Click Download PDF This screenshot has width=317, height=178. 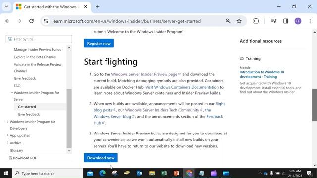(23, 158)
